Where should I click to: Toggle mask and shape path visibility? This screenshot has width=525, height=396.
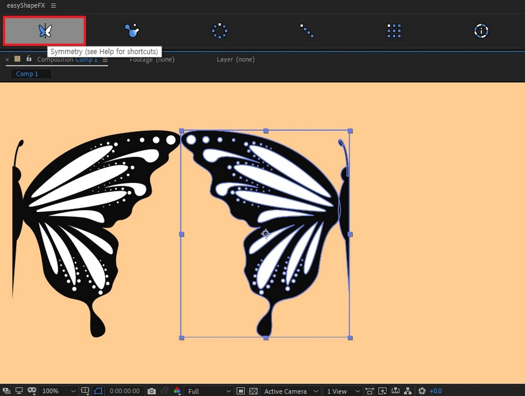point(98,391)
